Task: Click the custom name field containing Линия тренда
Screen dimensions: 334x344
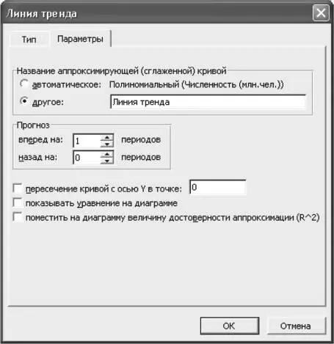Action: [x=208, y=102]
